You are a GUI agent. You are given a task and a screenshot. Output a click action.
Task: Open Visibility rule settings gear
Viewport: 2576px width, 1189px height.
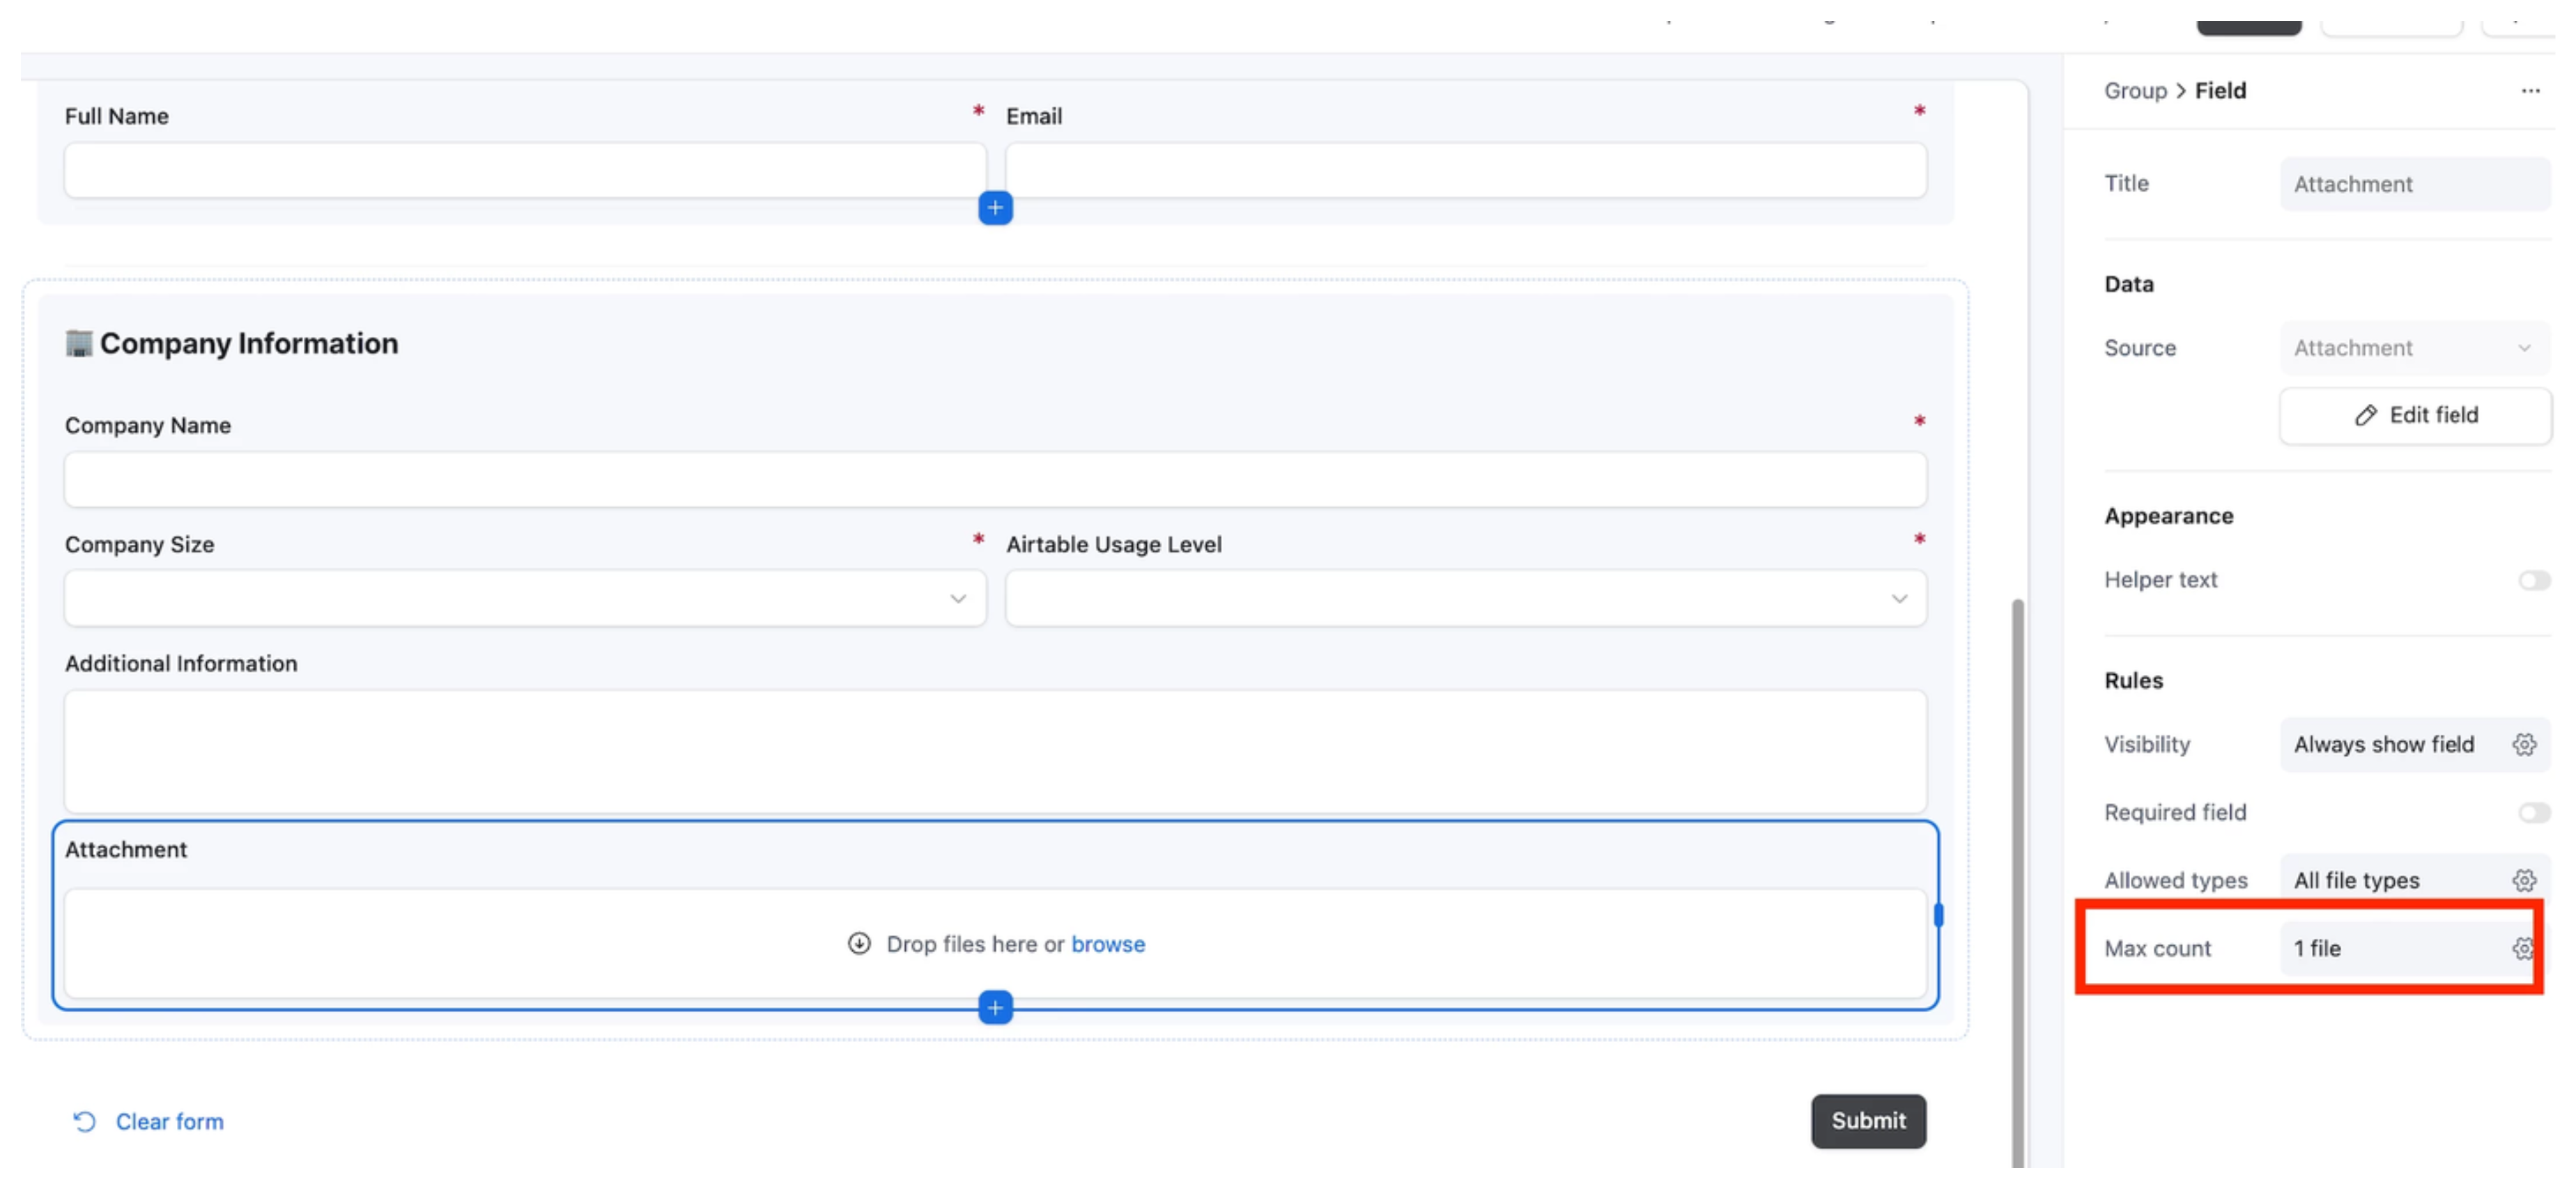pyautogui.click(x=2524, y=744)
